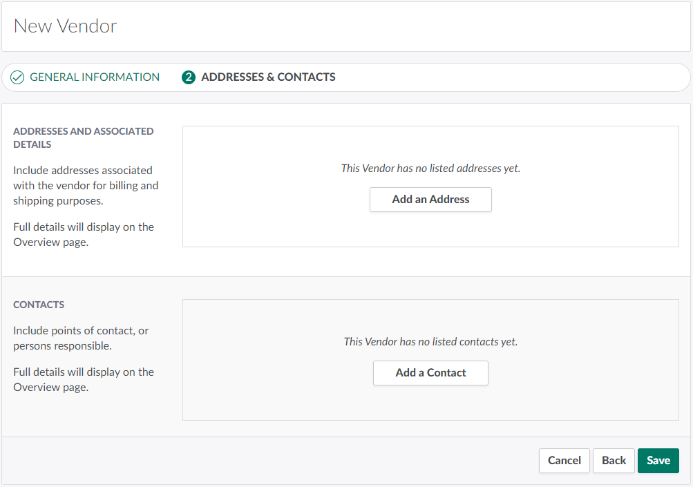Viewport: 693px width, 487px height.
Task: Cancel the new vendor form
Action: pyautogui.click(x=564, y=461)
